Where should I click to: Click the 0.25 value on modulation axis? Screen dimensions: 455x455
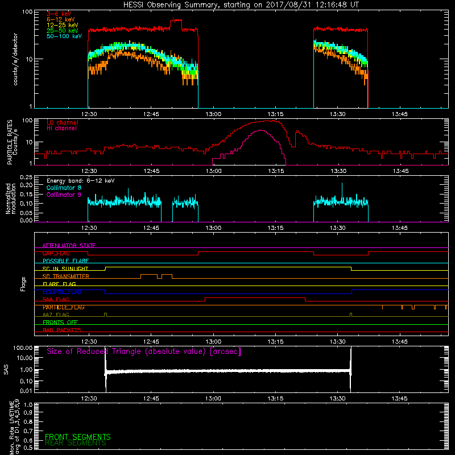pos(26,177)
